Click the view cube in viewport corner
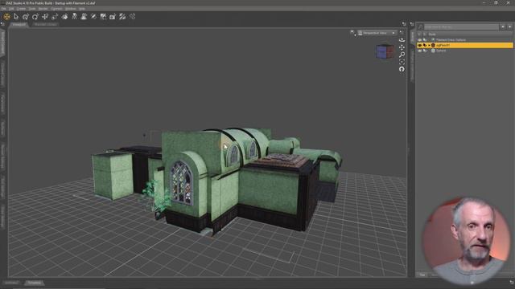Viewport: 515px width, 289px height. pos(385,51)
